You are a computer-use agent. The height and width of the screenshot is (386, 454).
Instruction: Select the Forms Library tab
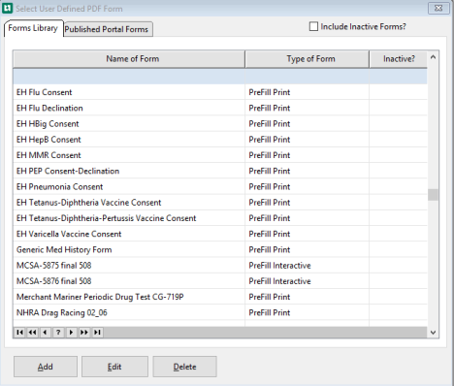coord(33,28)
